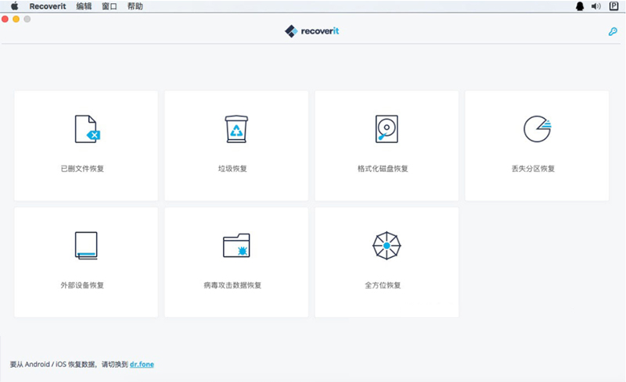Click the external device recovery drive icon
This screenshot has height=382, width=626.
(x=86, y=245)
